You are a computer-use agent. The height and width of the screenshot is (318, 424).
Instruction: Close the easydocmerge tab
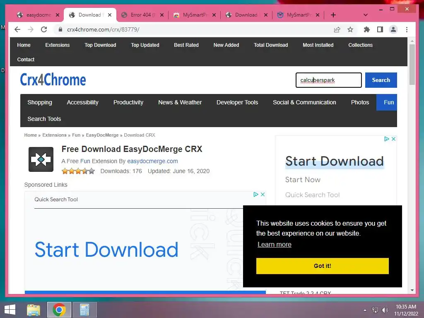[57, 15]
